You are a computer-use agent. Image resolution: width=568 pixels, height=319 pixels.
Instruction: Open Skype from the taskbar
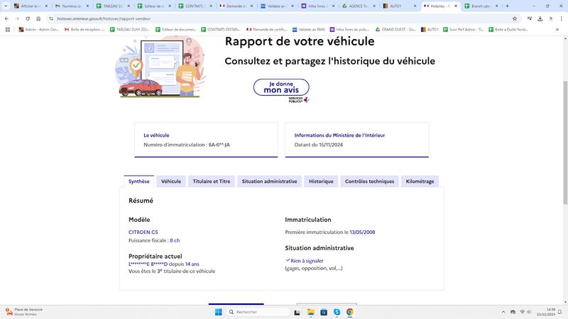(337, 312)
